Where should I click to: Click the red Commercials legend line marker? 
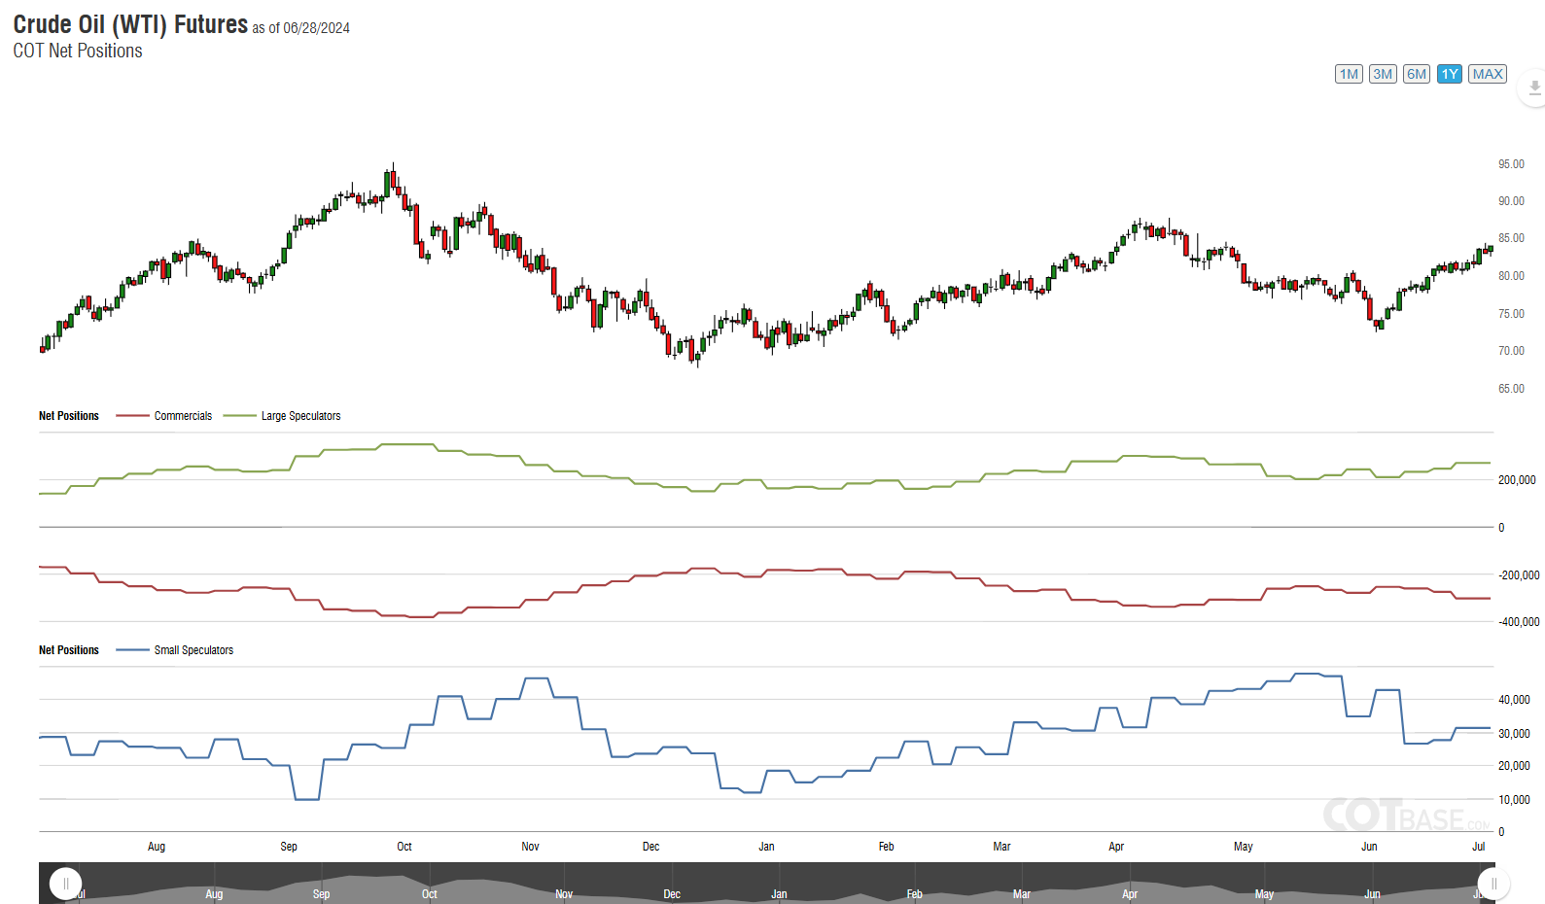pos(132,416)
